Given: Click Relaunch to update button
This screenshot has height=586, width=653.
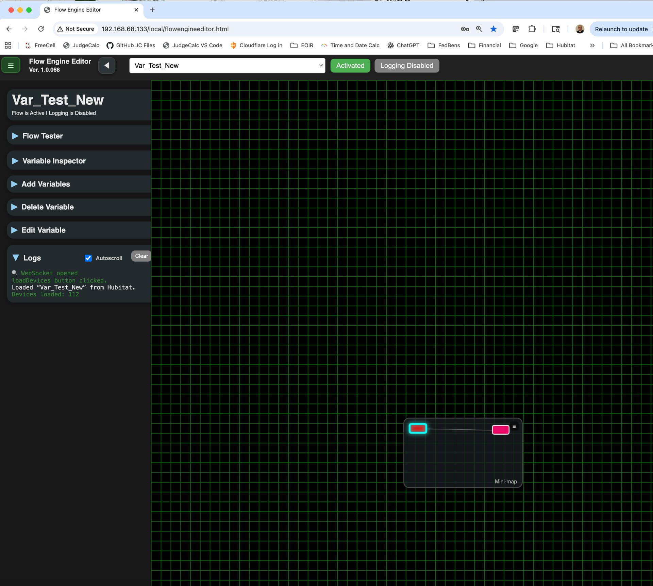Looking at the screenshot, I should (x=621, y=29).
